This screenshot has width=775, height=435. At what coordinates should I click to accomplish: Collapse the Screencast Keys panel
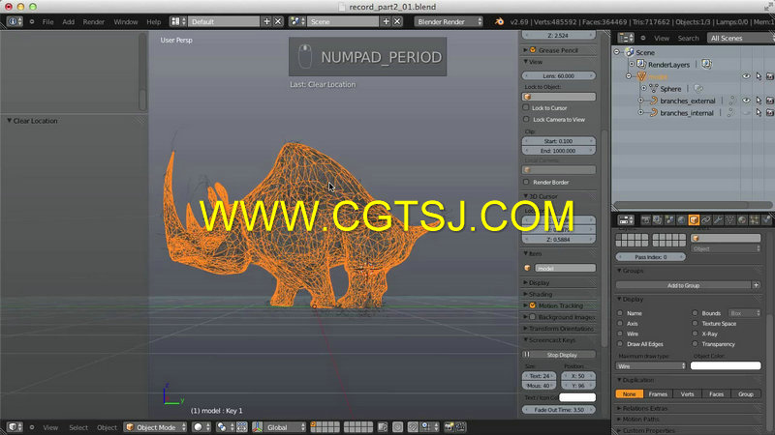pos(525,340)
